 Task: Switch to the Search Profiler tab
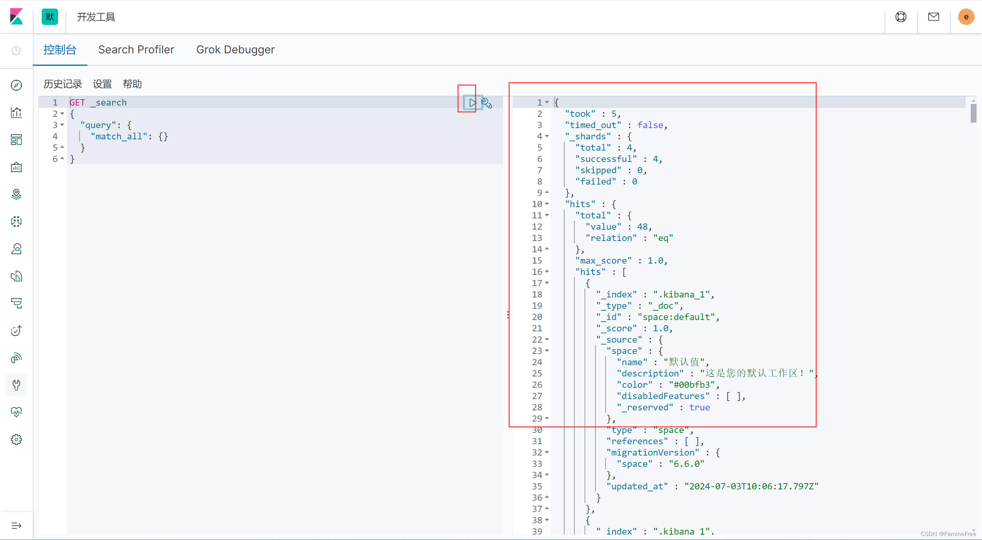pos(136,50)
